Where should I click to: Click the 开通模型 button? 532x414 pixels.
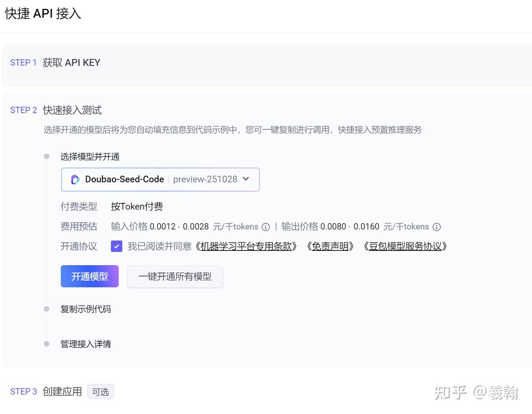click(89, 276)
